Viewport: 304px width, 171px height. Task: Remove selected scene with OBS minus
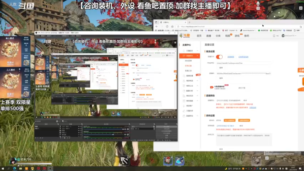[38, 138]
